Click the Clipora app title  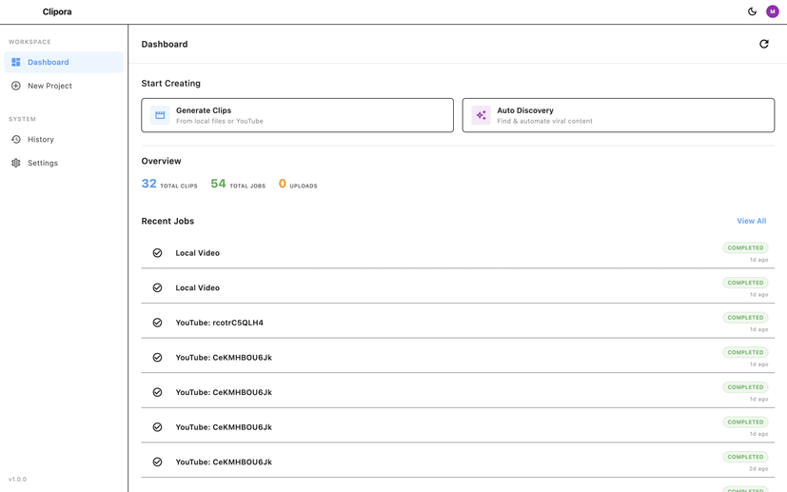pyautogui.click(x=57, y=11)
